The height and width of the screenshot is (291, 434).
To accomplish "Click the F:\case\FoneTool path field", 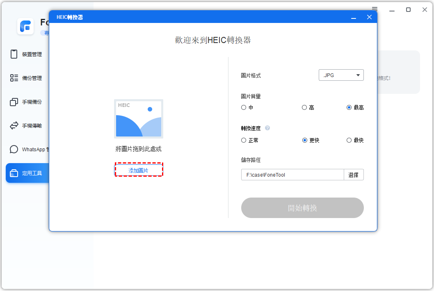I will click(x=292, y=175).
